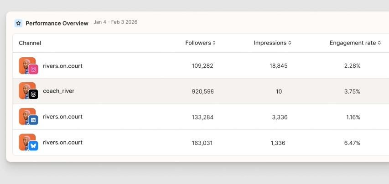Click the 6.47% engagement rate
389x184 pixels.
pos(352,143)
